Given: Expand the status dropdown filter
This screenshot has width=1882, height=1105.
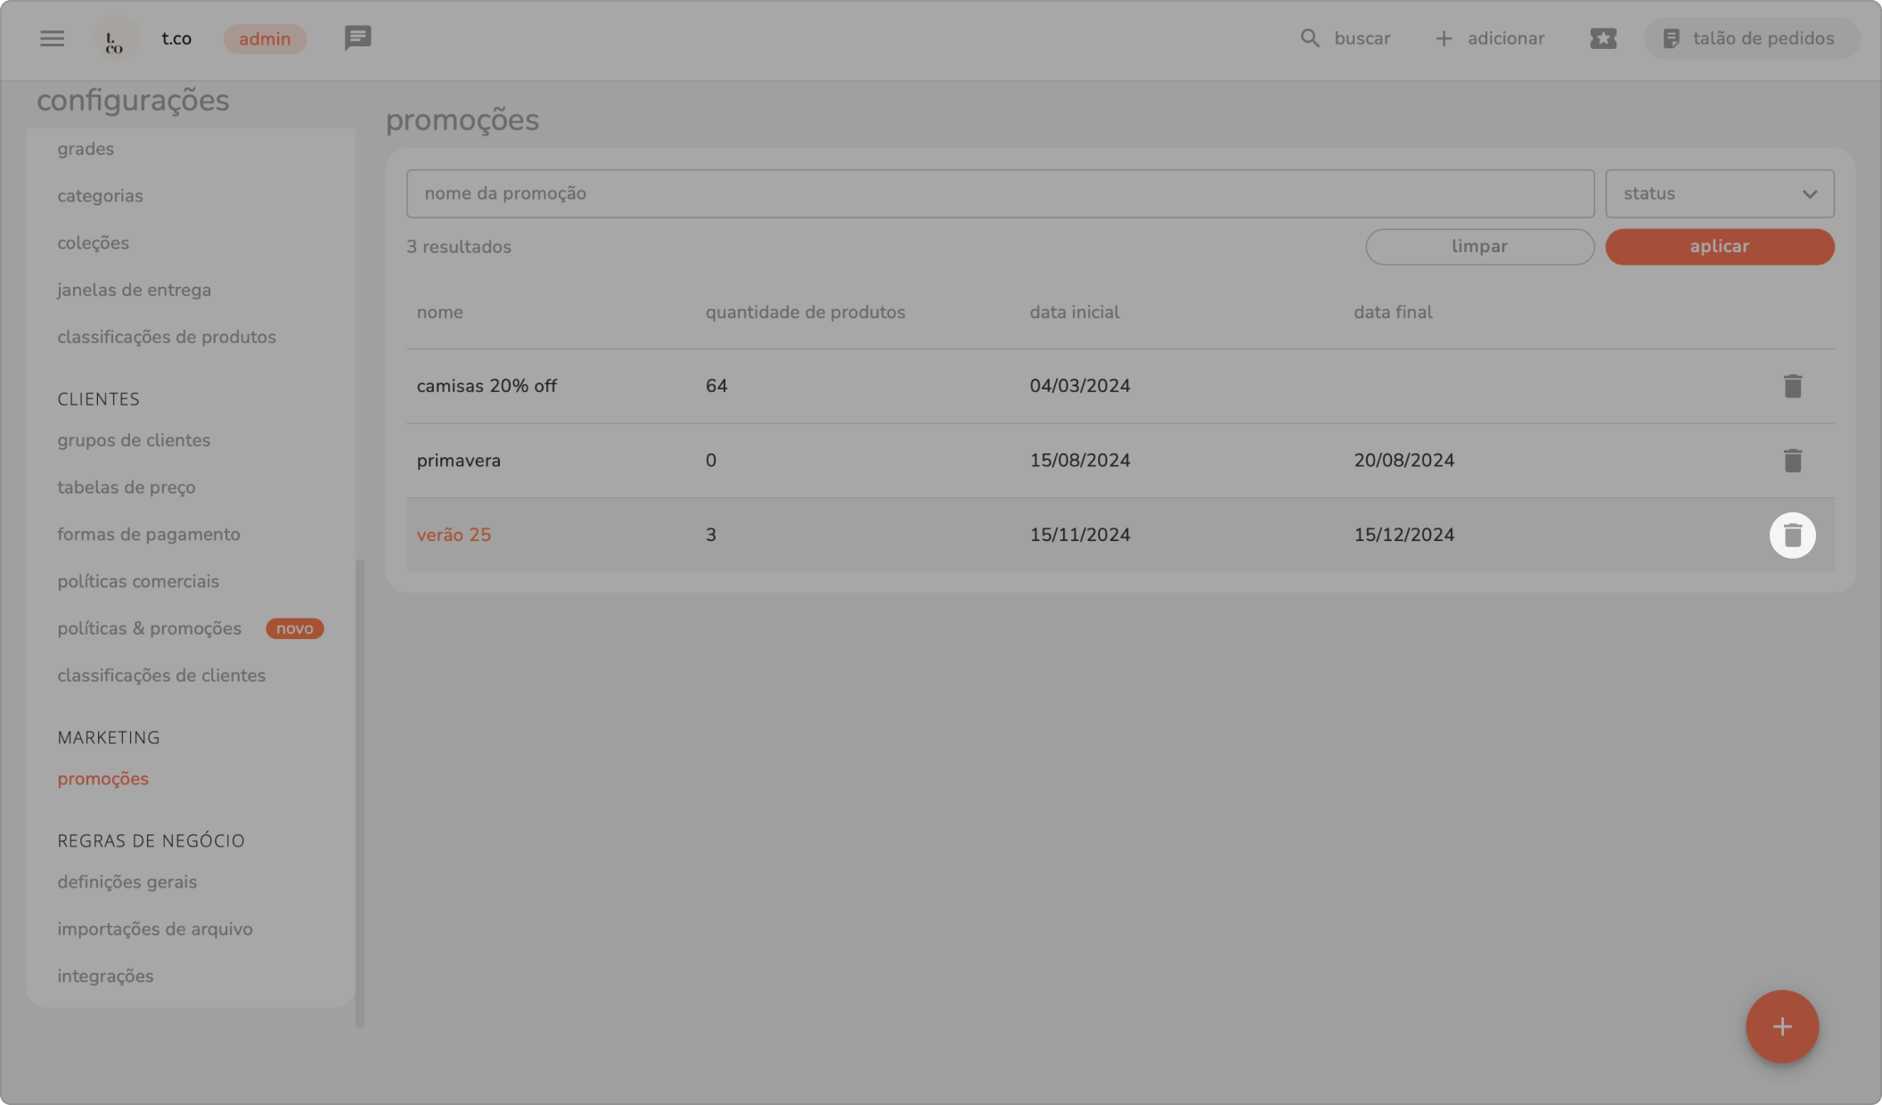Looking at the screenshot, I should (x=1719, y=193).
